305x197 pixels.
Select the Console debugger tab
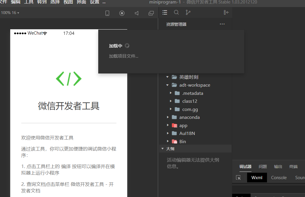pyautogui.click(x=279, y=177)
